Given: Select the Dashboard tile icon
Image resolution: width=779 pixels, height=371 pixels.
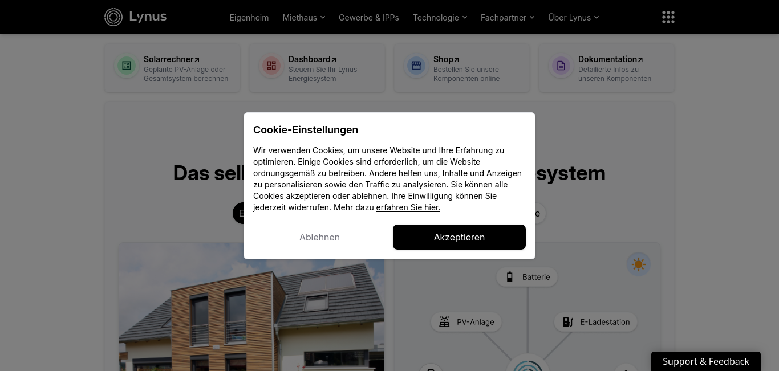Looking at the screenshot, I should point(271,66).
